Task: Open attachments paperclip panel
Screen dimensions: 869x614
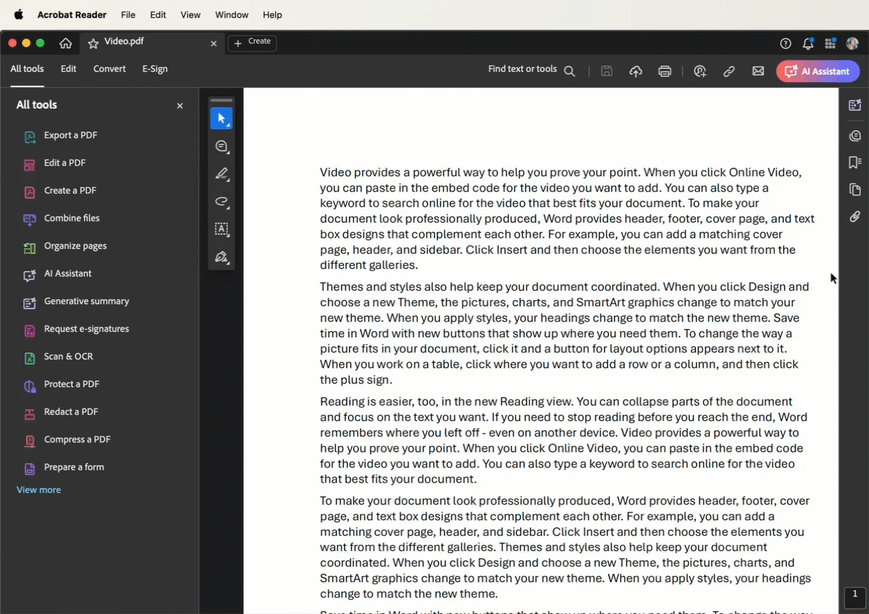Action: [x=855, y=216]
